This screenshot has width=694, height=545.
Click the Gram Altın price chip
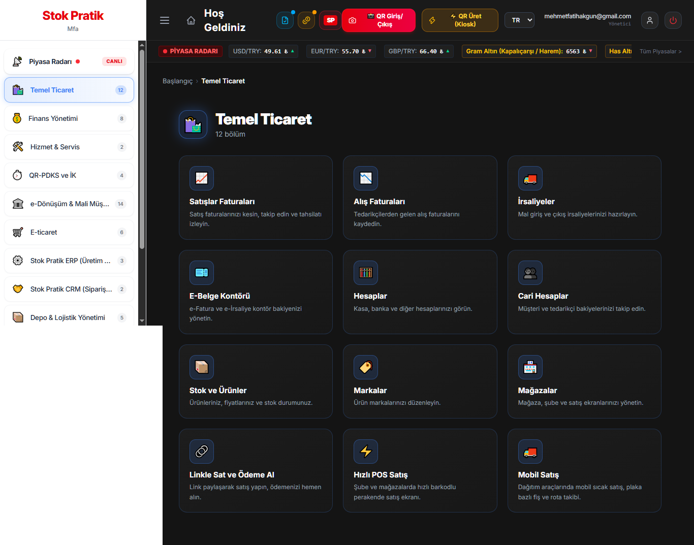pos(529,51)
